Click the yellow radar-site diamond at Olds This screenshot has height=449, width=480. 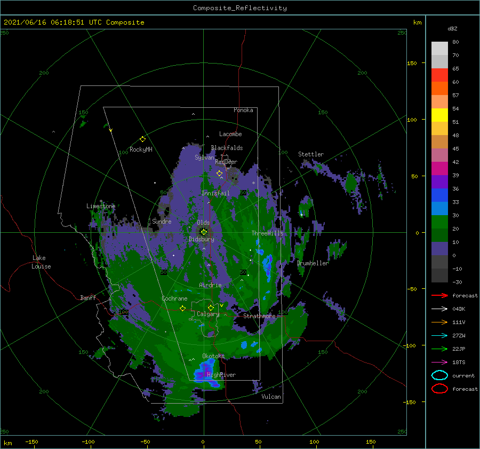(x=204, y=232)
